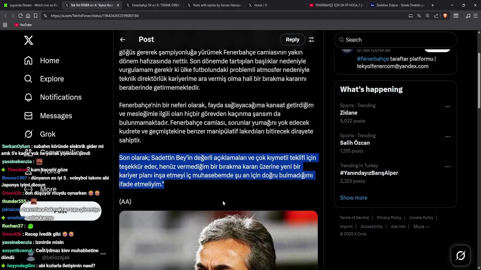Viewport: 481px width, 270px height.
Task: Open the post's photo thumbnail
Action: pos(218,240)
